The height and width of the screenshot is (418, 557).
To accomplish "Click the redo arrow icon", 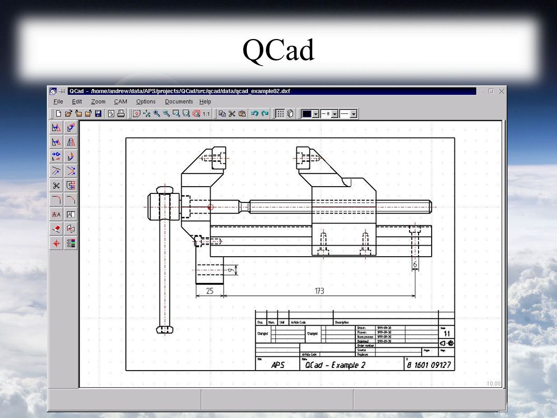I will 265,113.
